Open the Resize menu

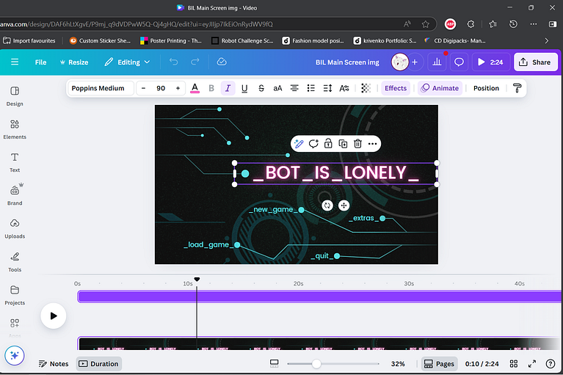point(73,62)
